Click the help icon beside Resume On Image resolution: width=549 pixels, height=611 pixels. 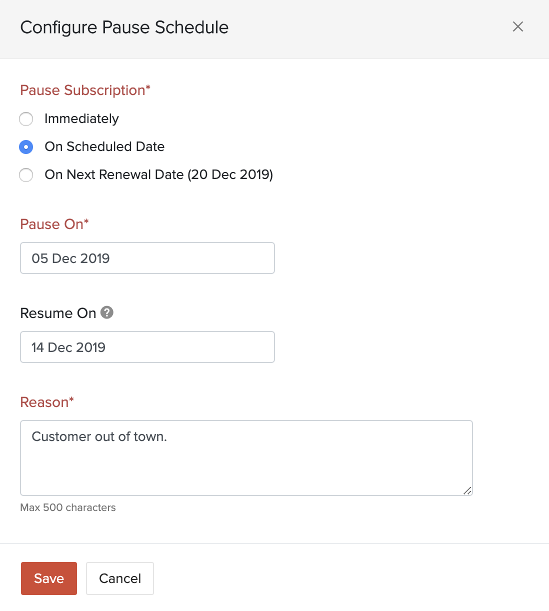[107, 312]
